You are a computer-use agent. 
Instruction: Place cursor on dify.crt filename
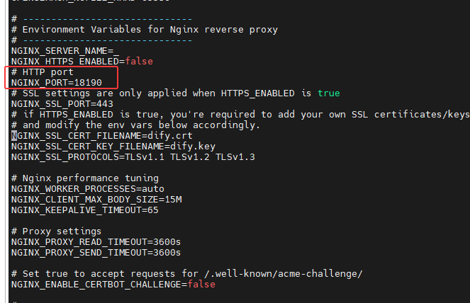pos(172,135)
